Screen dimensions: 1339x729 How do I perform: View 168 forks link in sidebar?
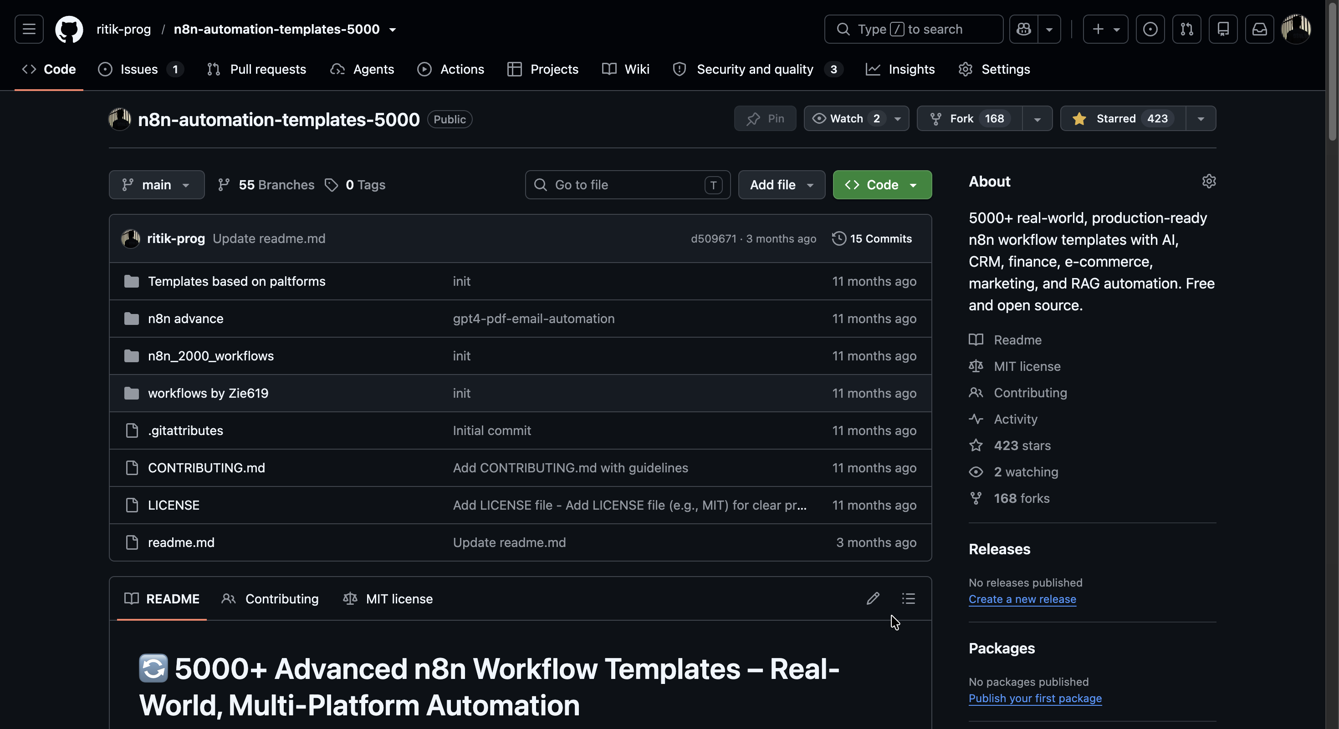(x=1009, y=498)
